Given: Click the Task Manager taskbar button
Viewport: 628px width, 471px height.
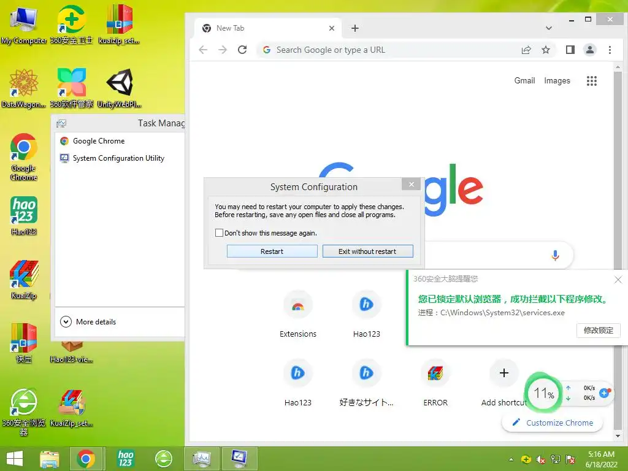Looking at the screenshot, I should pos(201,459).
